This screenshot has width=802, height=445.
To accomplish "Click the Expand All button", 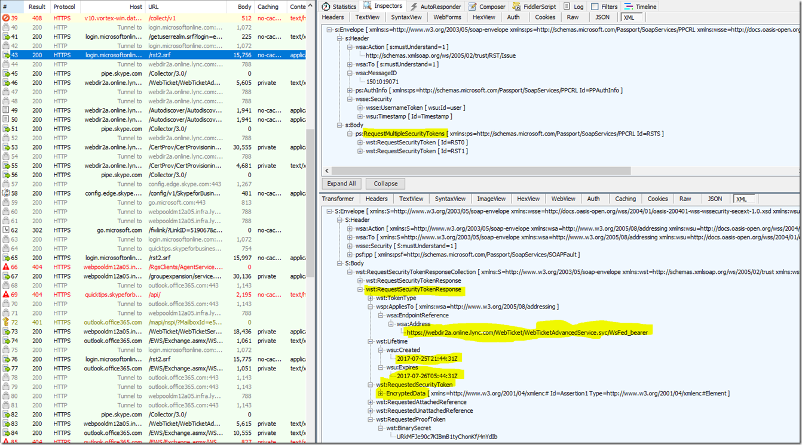I will 341,184.
